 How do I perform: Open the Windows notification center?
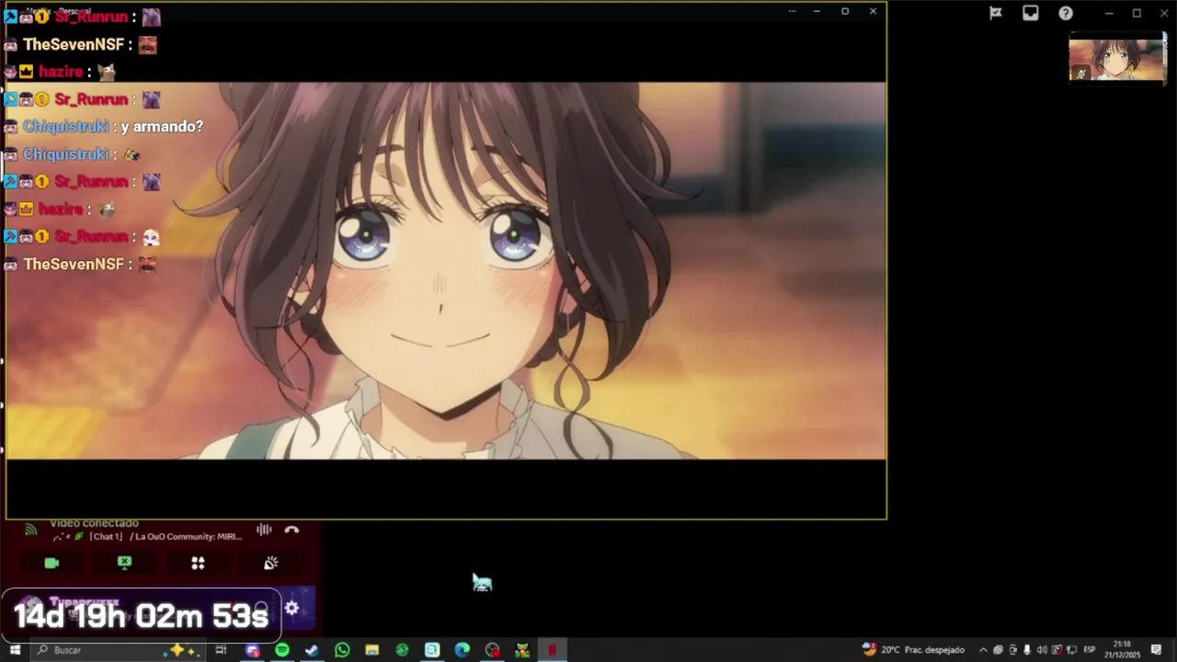click(x=1156, y=650)
